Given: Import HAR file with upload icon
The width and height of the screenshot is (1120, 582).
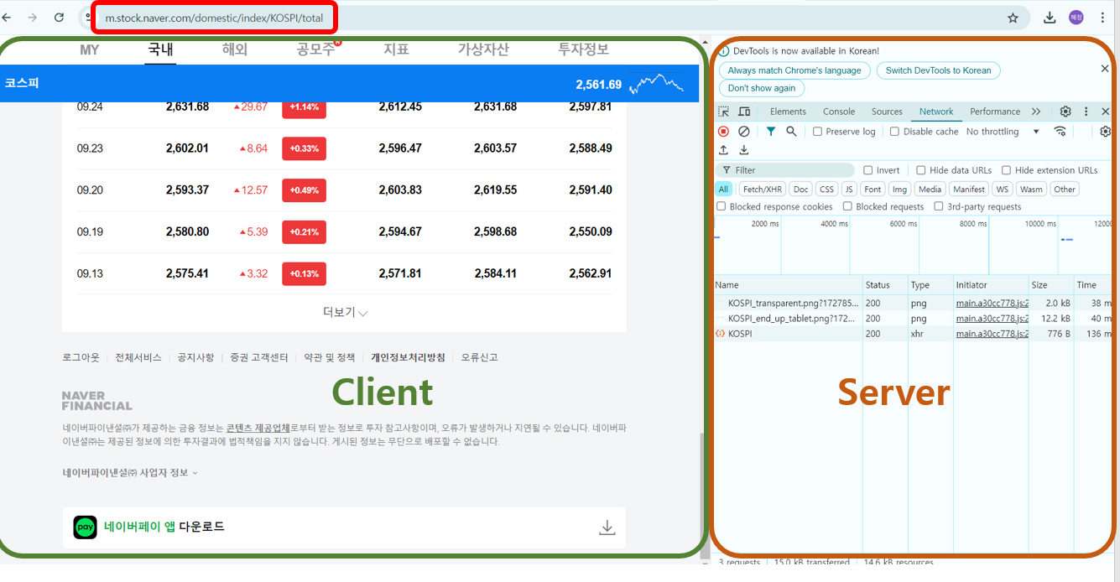Looking at the screenshot, I should pyautogui.click(x=723, y=150).
